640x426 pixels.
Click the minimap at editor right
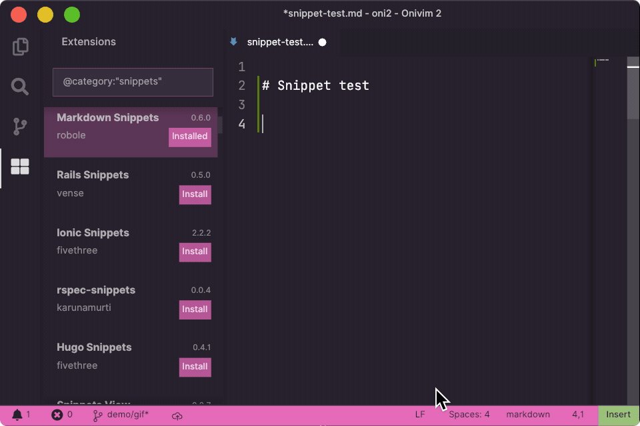[609, 230]
